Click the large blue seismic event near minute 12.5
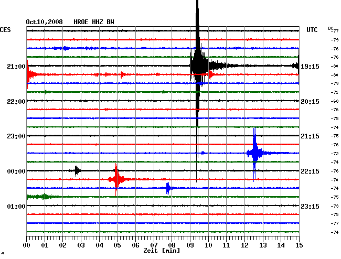341x259 pixels. click(x=254, y=154)
